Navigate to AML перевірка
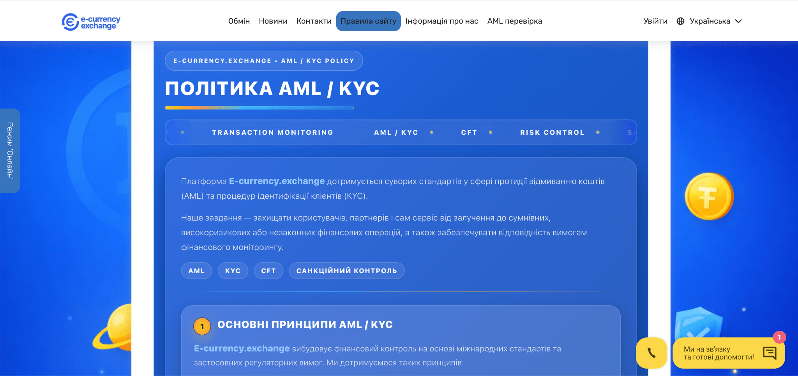 (514, 21)
